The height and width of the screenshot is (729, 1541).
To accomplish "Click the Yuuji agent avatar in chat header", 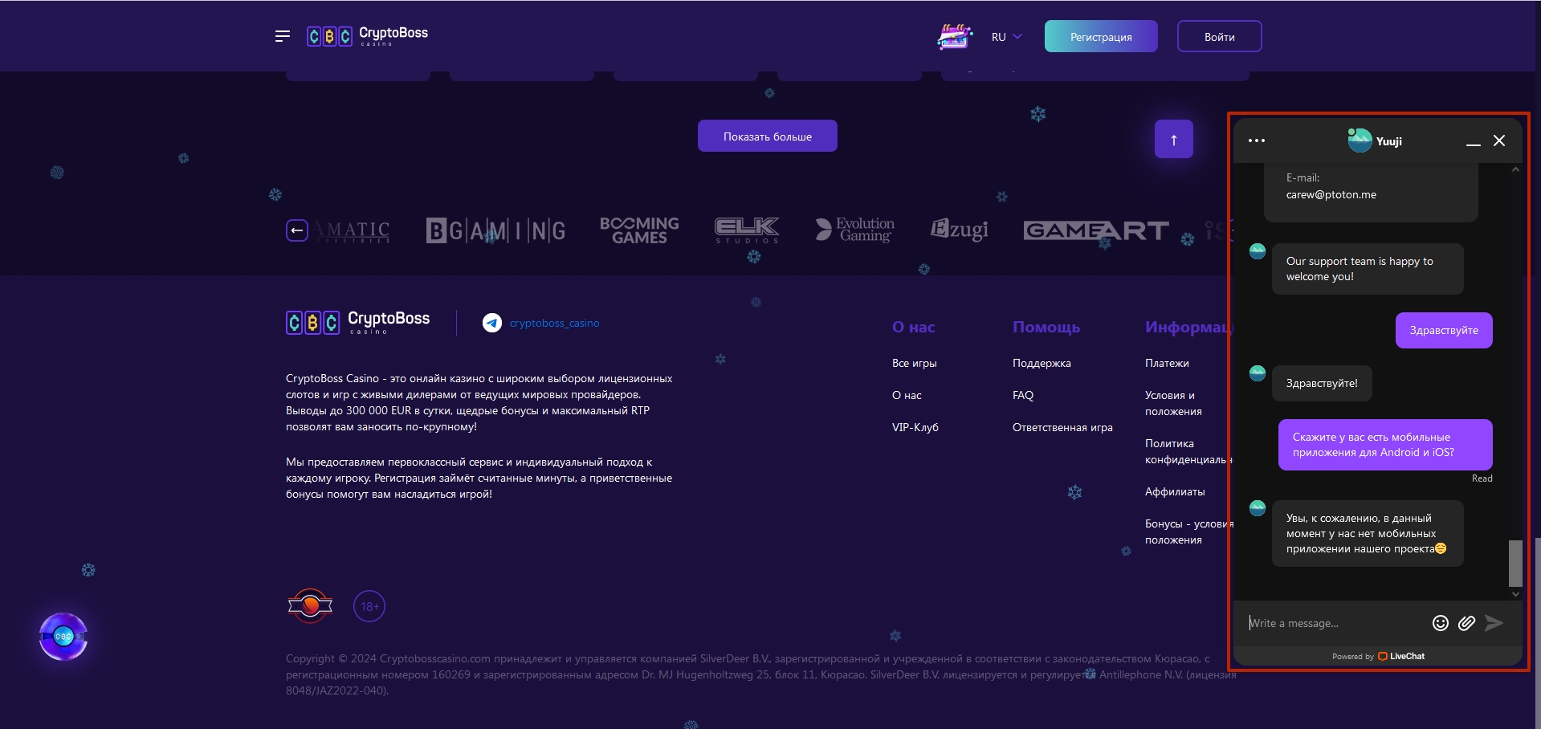I will click(x=1360, y=141).
